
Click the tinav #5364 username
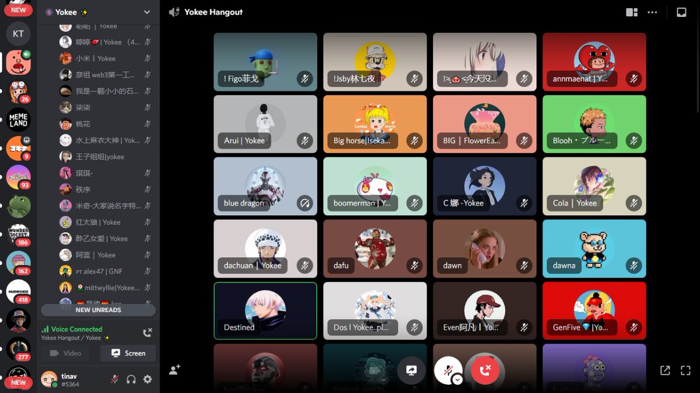coord(69,380)
